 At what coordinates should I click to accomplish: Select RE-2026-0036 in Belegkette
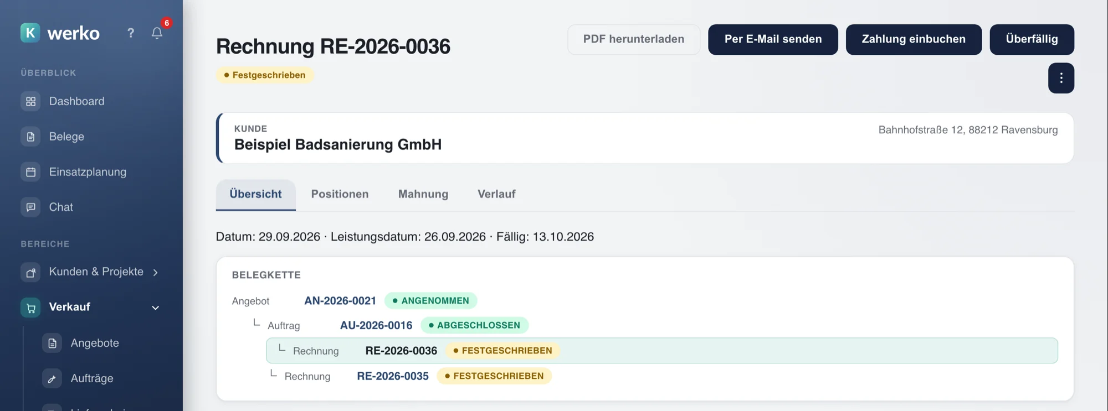[x=662, y=351]
